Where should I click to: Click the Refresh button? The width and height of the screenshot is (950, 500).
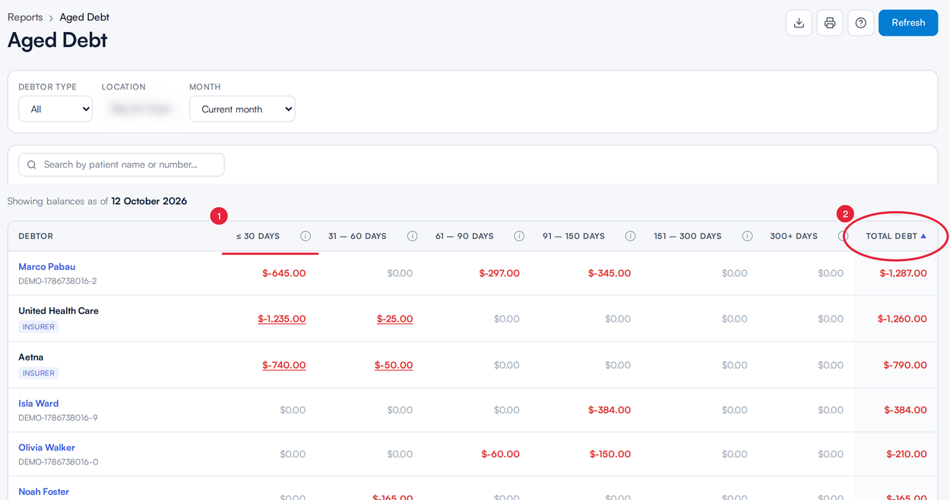coord(908,23)
